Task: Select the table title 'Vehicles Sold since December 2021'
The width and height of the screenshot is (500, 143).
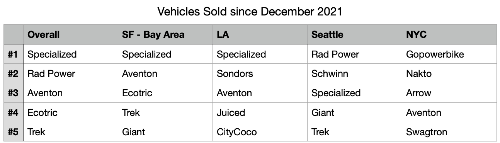Action: [x=250, y=12]
